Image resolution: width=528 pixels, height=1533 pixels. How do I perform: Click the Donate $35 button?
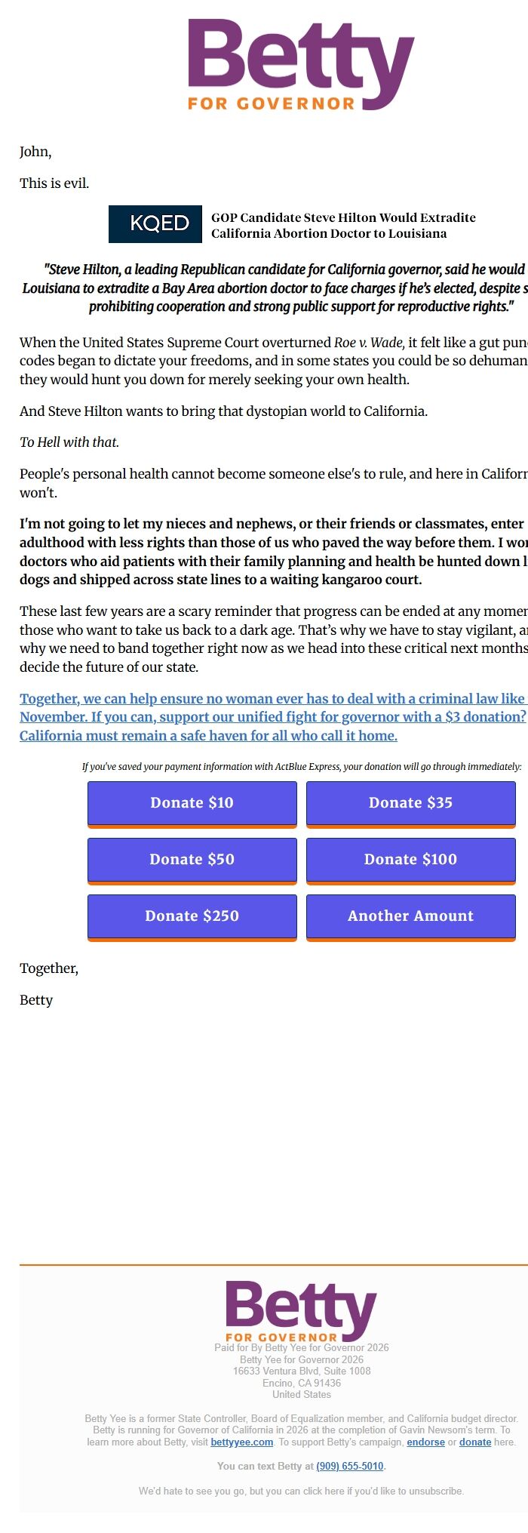coord(410,802)
